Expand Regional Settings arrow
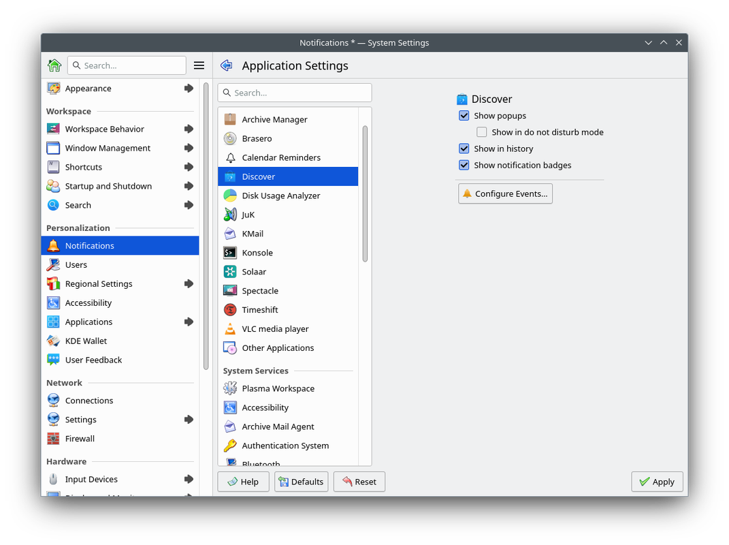729x545 pixels. (189, 283)
